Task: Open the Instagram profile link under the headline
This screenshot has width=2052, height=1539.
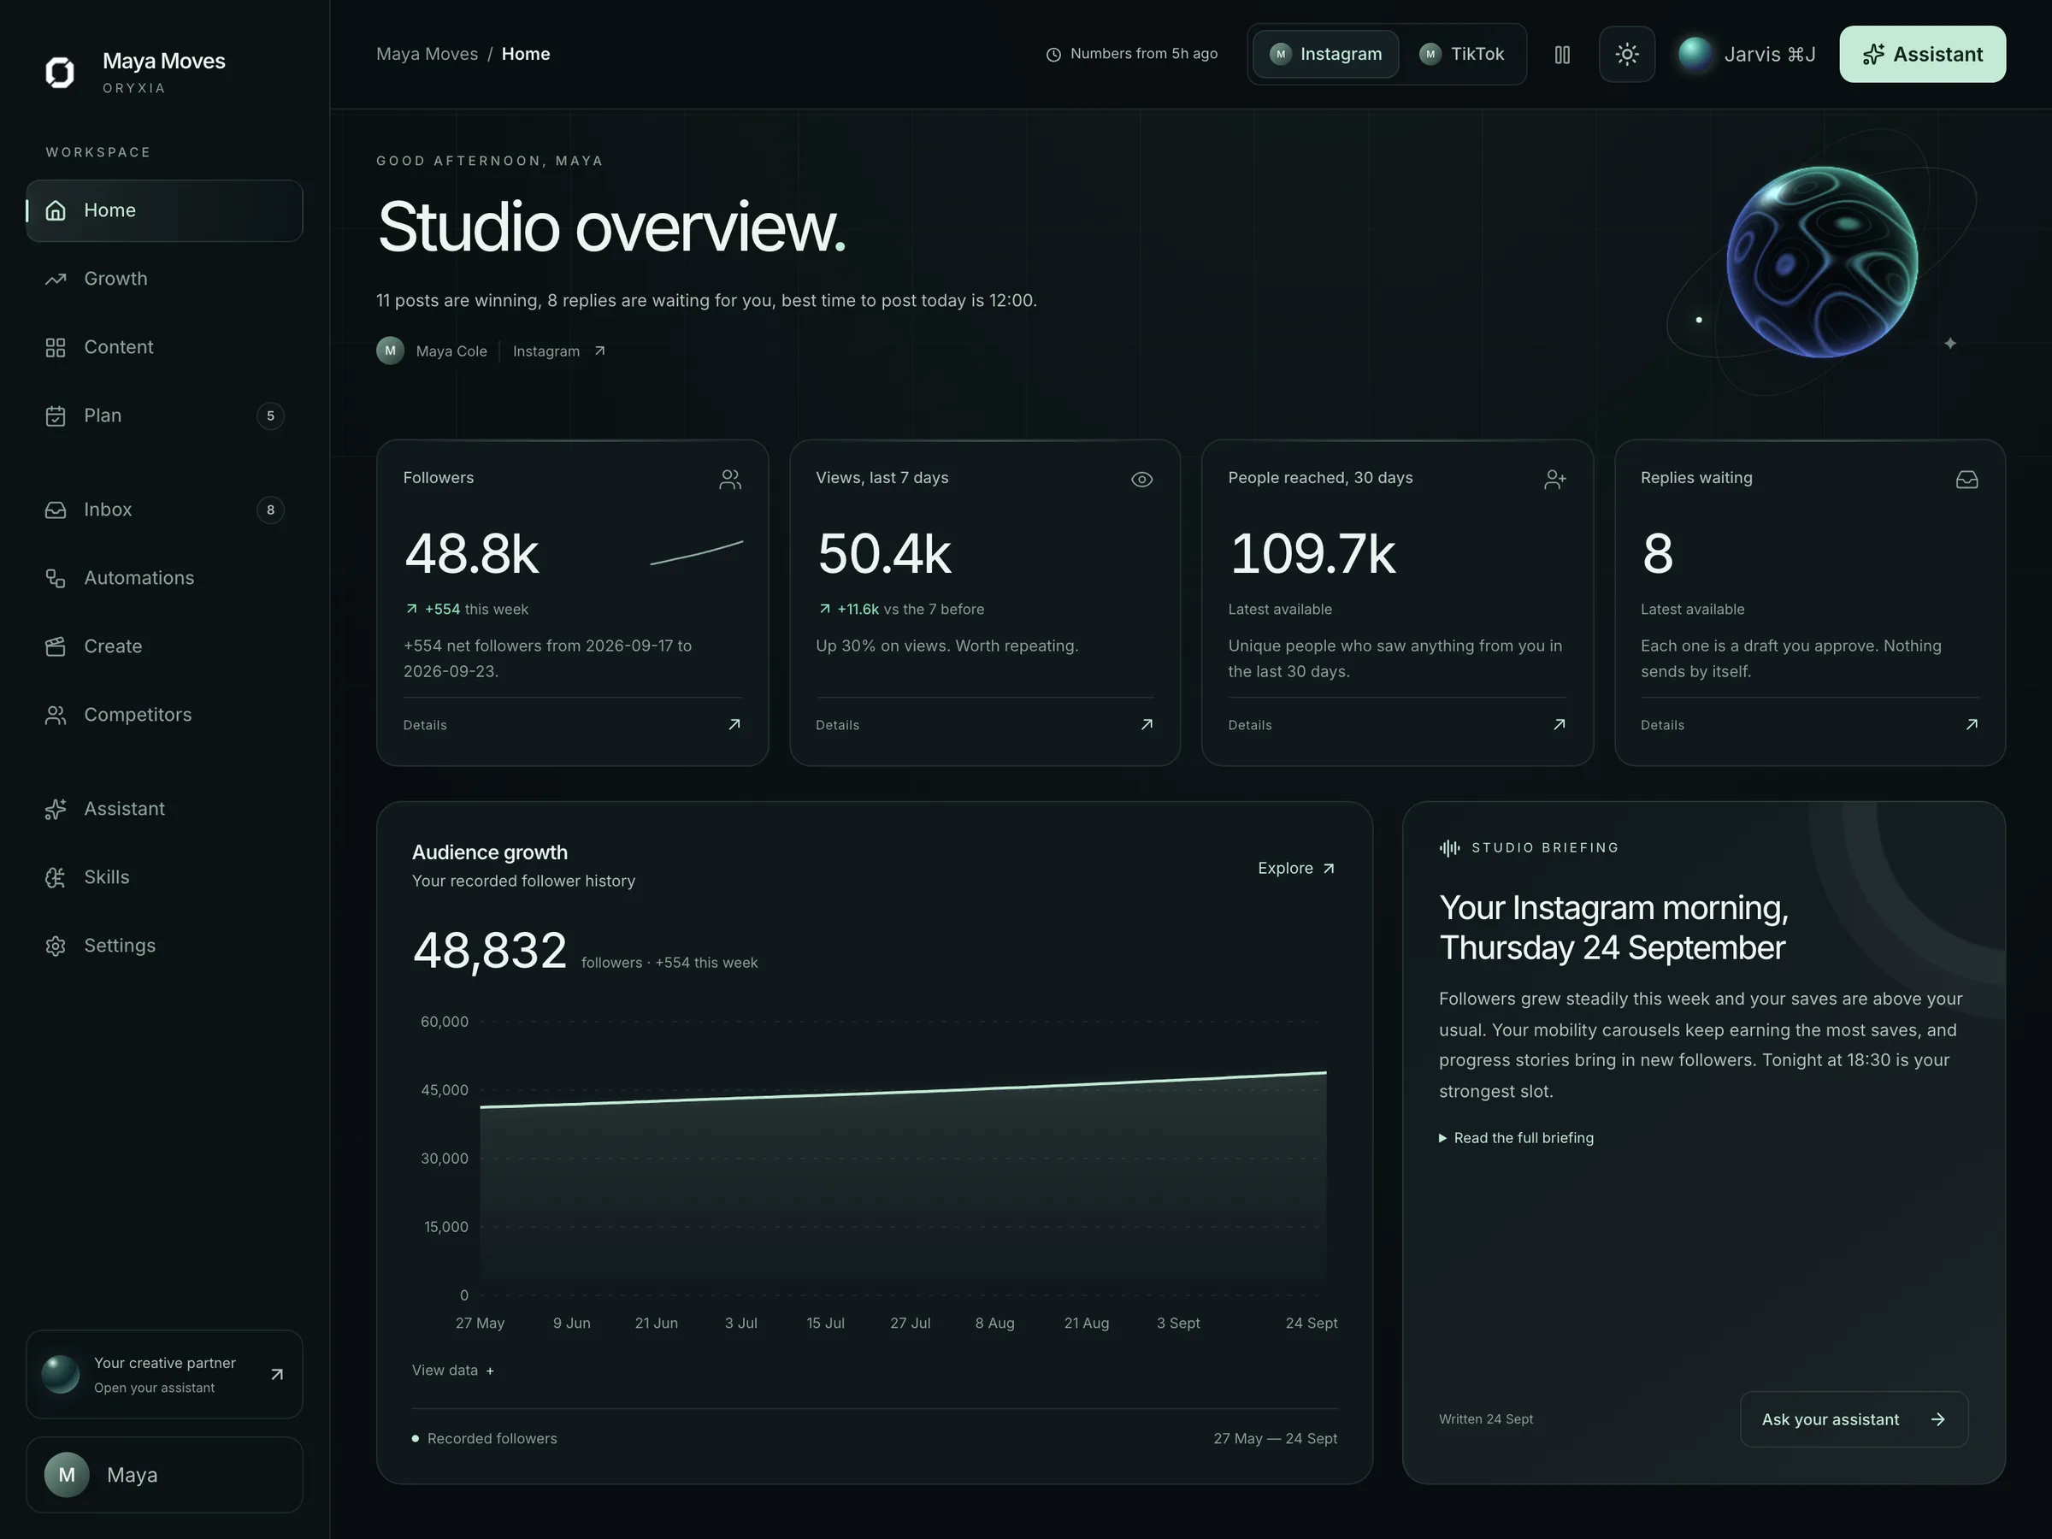Action: pyautogui.click(x=559, y=351)
